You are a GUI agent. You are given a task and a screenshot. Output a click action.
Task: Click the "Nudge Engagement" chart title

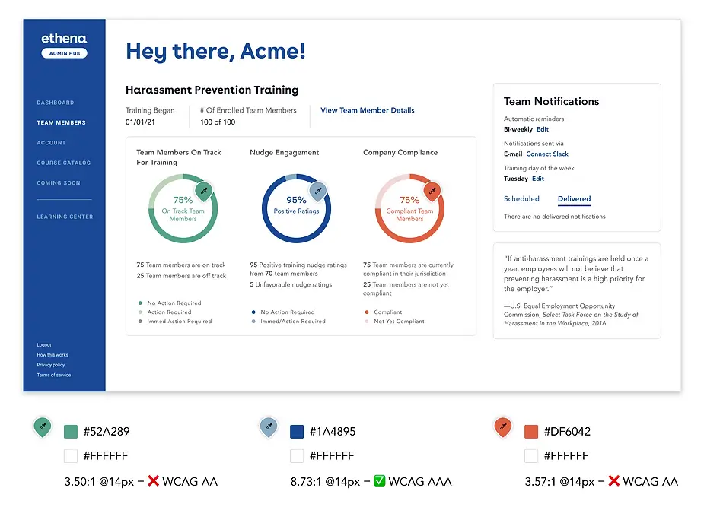pos(284,153)
